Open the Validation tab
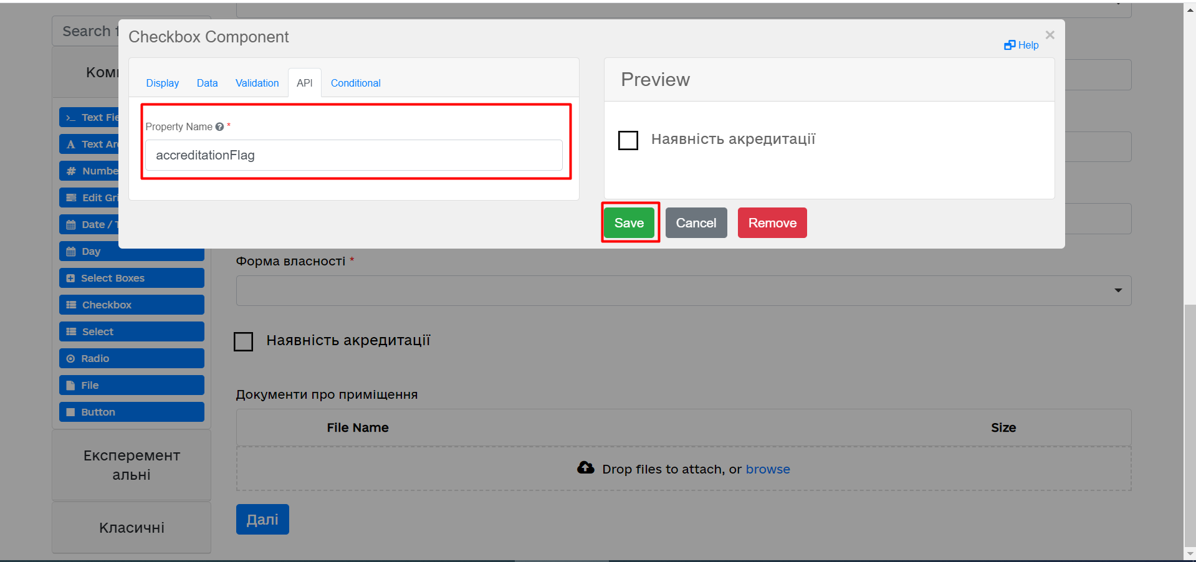 coord(257,83)
